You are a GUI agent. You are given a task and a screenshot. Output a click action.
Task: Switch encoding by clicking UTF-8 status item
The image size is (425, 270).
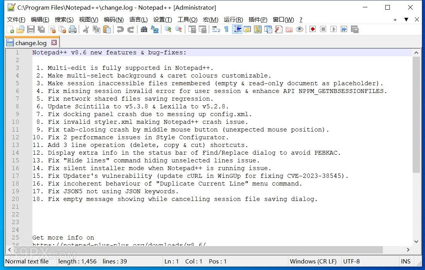point(351,261)
